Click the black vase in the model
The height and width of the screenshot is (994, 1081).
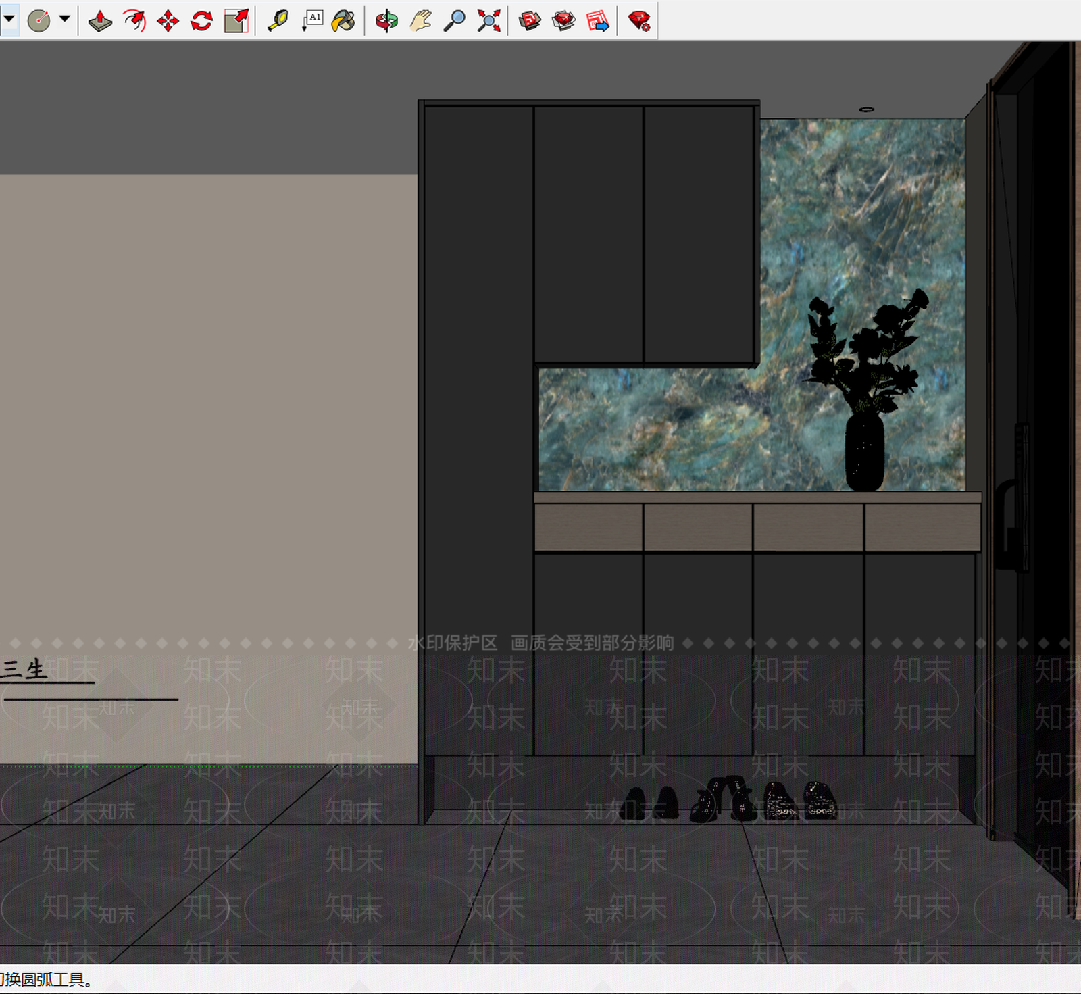(865, 451)
